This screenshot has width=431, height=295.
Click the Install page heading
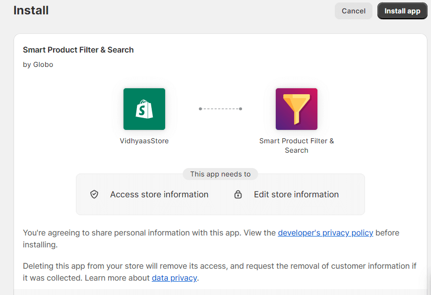pyautogui.click(x=31, y=10)
